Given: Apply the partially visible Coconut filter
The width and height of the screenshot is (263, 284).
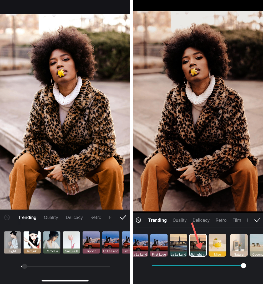Looking at the screenshot, I should pos(256,245).
